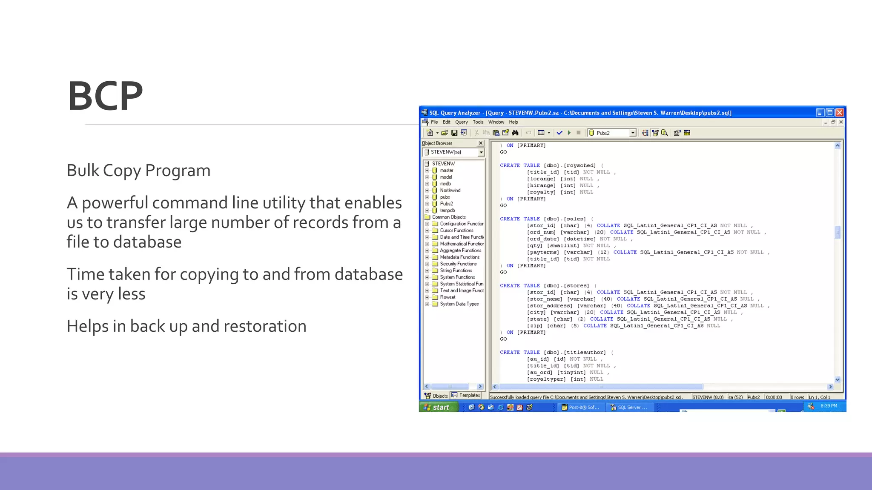Click the Execute Mode grid icon

tap(541, 133)
